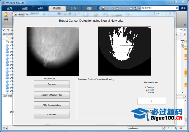The height and width of the screenshot is (132, 189).
Task: Click the Classifier button
Action: pyautogui.click(x=52, y=115)
